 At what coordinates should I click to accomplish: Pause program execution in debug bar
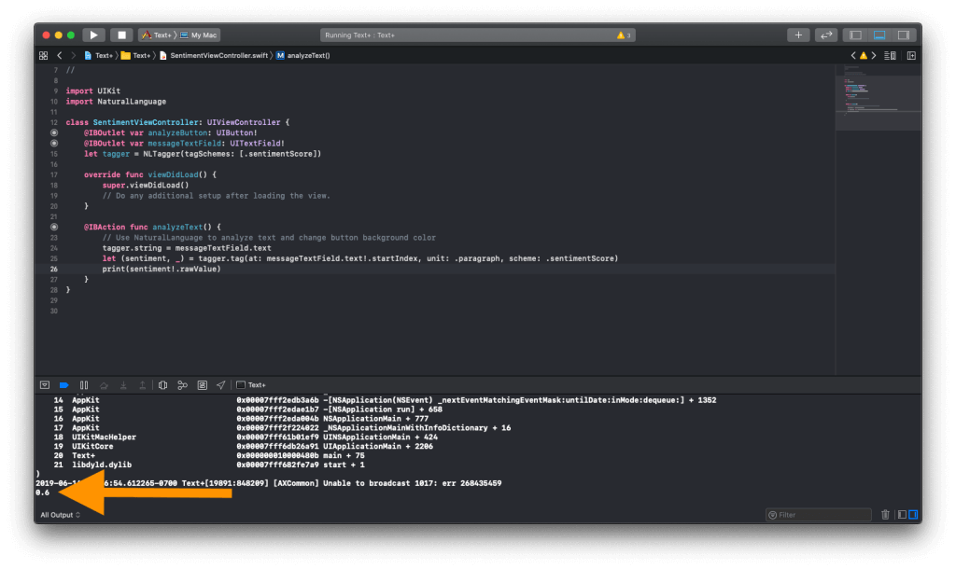coord(84,384)
